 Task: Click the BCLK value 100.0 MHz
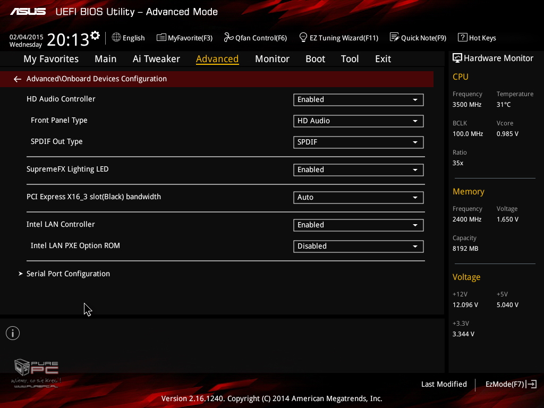point(467,134)
